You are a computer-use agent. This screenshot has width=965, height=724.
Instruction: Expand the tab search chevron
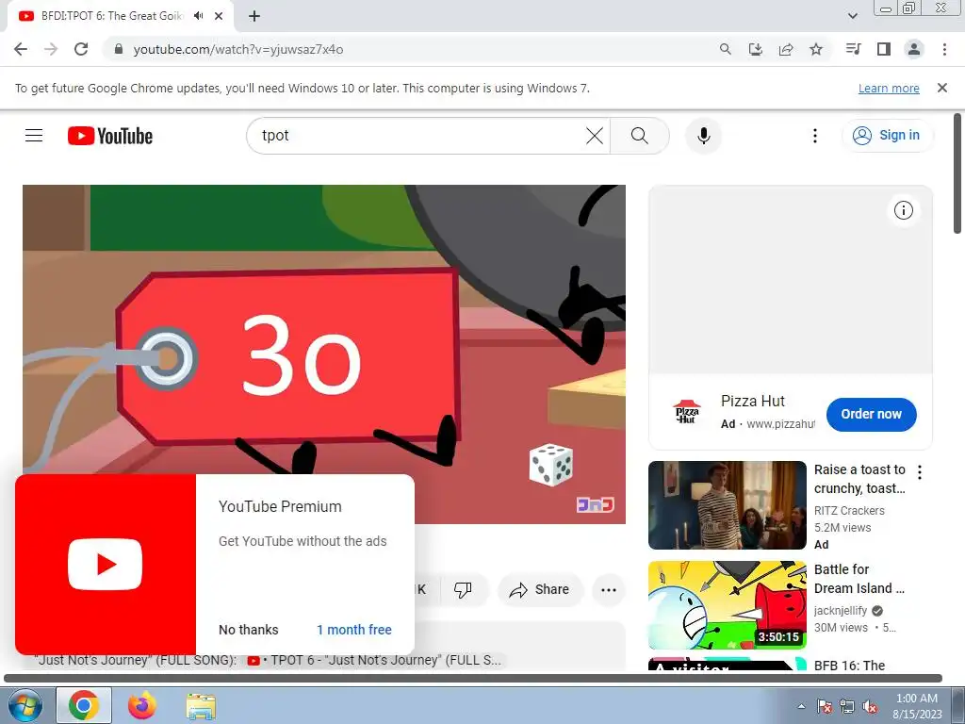(852, 16)
